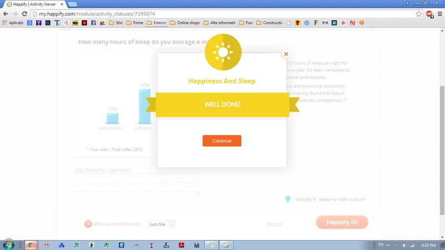Open the Fun bookmarks folder
The width and height of the screenshot is (445, 250).
point(246,23)
